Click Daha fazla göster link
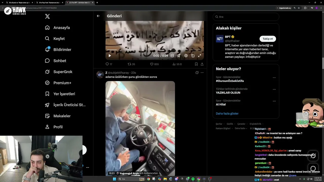 [227, 113]
